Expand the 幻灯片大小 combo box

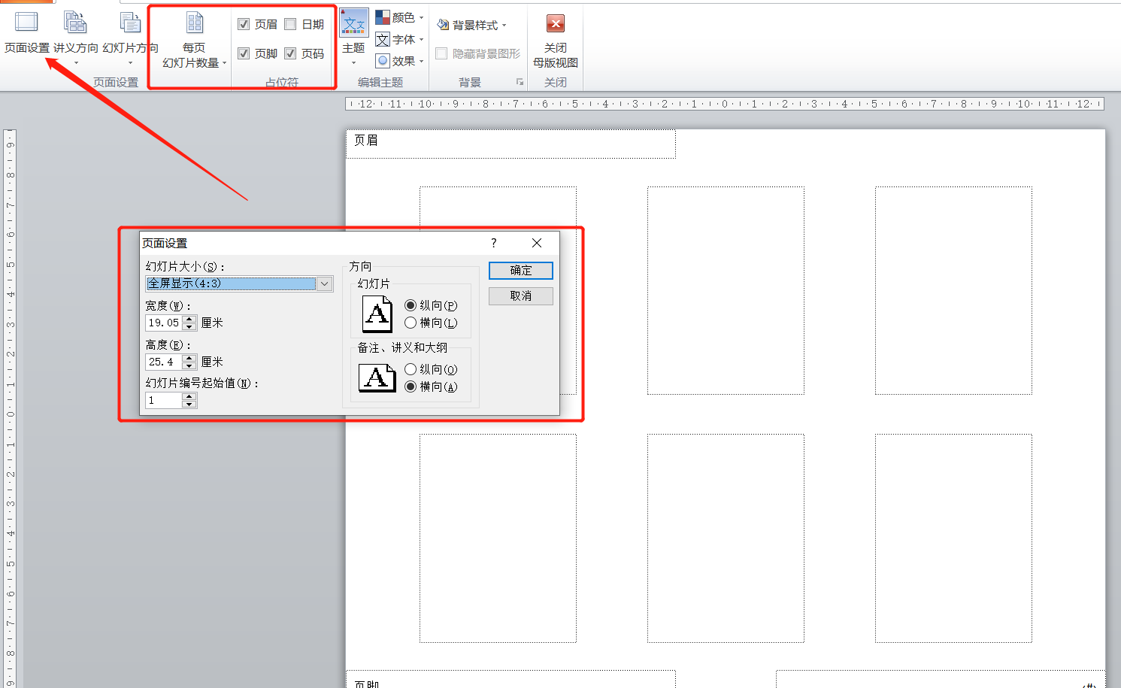(x=324, y=283)
